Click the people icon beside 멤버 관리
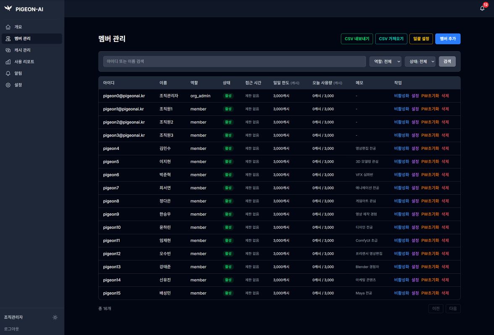 coord(8,39)
